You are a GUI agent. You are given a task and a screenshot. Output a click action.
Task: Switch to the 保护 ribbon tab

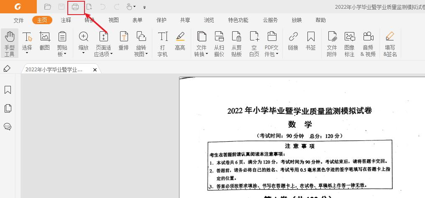tap(161, 20)
